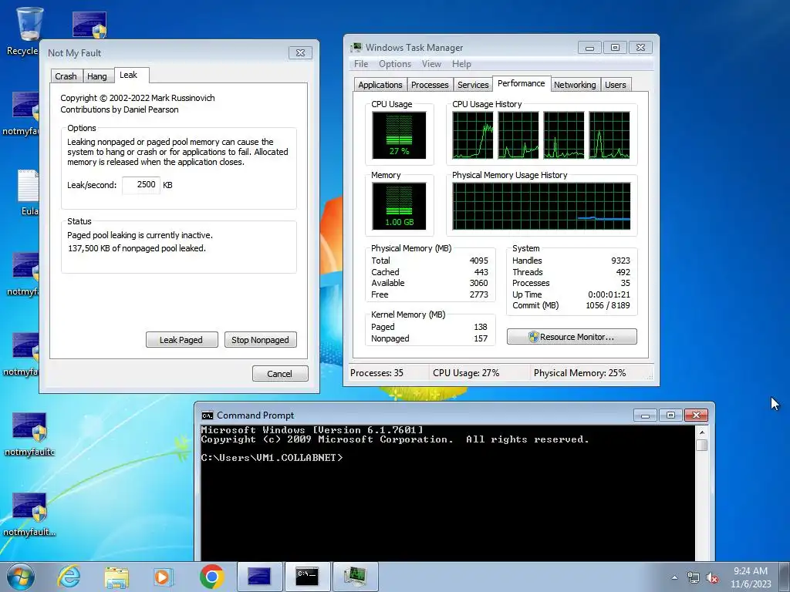Click the Commit (MB) value 1056 / 8189
The width and height of the screenshot is (790, 592).
608,305
